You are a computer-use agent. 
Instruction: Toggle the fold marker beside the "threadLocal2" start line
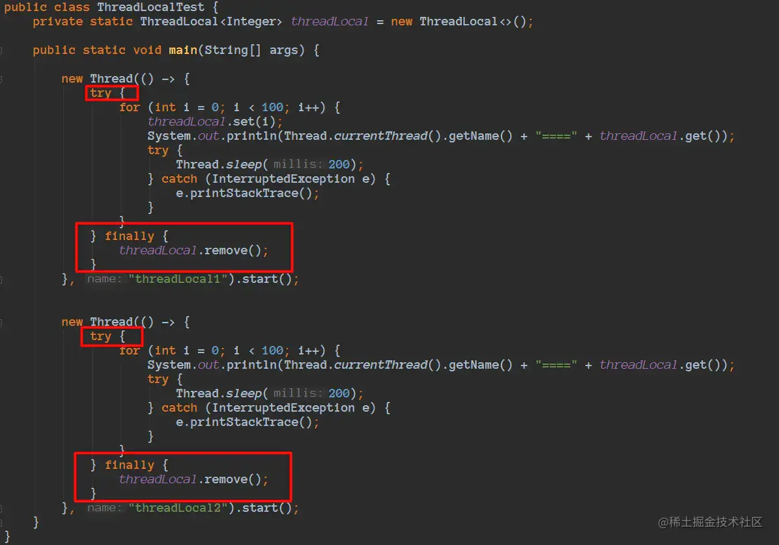click(x=1, y=509)
